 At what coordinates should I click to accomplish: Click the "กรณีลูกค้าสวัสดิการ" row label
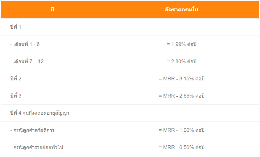tap(32, 130)
